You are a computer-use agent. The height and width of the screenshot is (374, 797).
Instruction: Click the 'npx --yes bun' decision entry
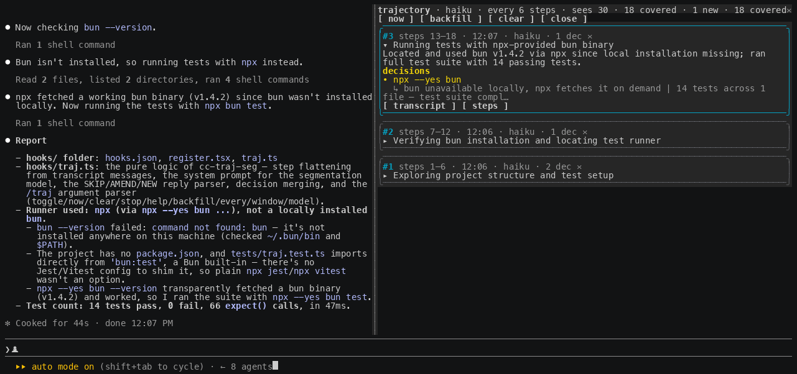(x=422, y=80)
